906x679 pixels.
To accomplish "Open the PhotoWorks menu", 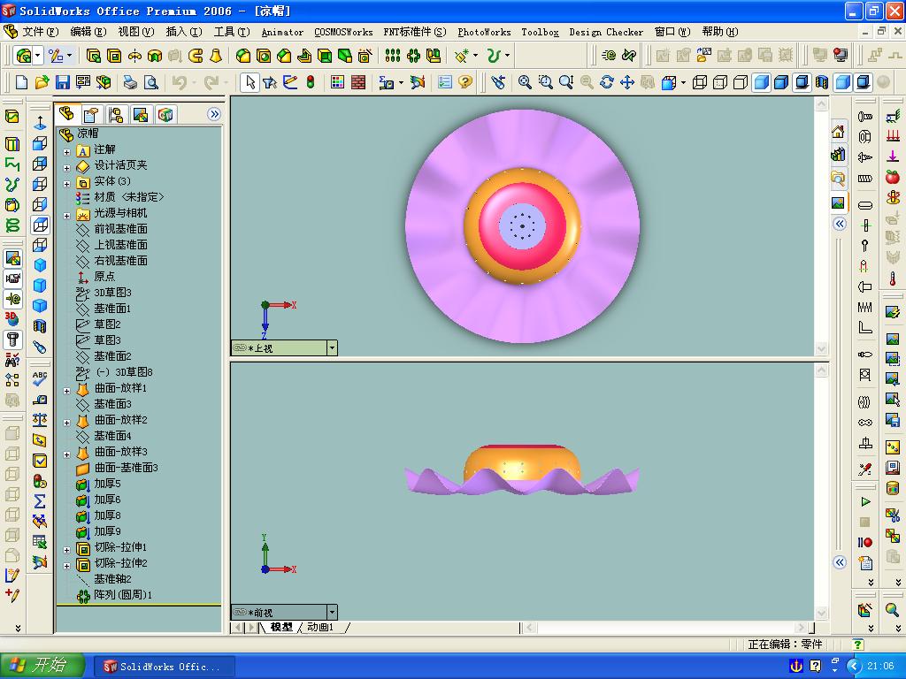I will pos(484,33).
